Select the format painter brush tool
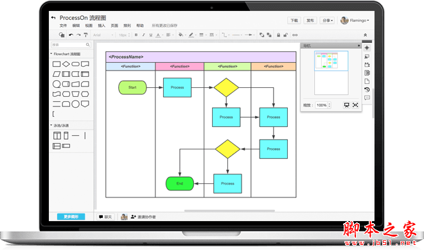The image size is (424, 250). pos(85,35)
